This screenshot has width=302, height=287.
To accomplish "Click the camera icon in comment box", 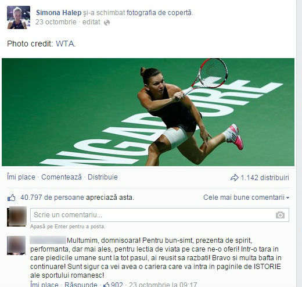I will [280, 215].
